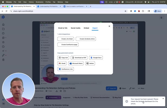Reload the page
This screenshot has height=108, width=167.
[7, 11]
